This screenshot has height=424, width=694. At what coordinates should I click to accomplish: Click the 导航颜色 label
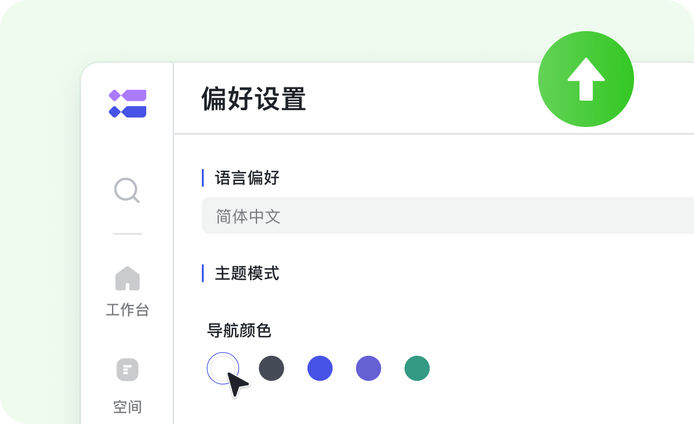point(239,330)
